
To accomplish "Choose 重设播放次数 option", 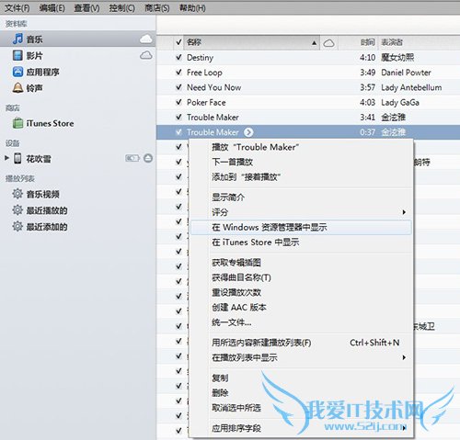I will [x=301, y=292].
